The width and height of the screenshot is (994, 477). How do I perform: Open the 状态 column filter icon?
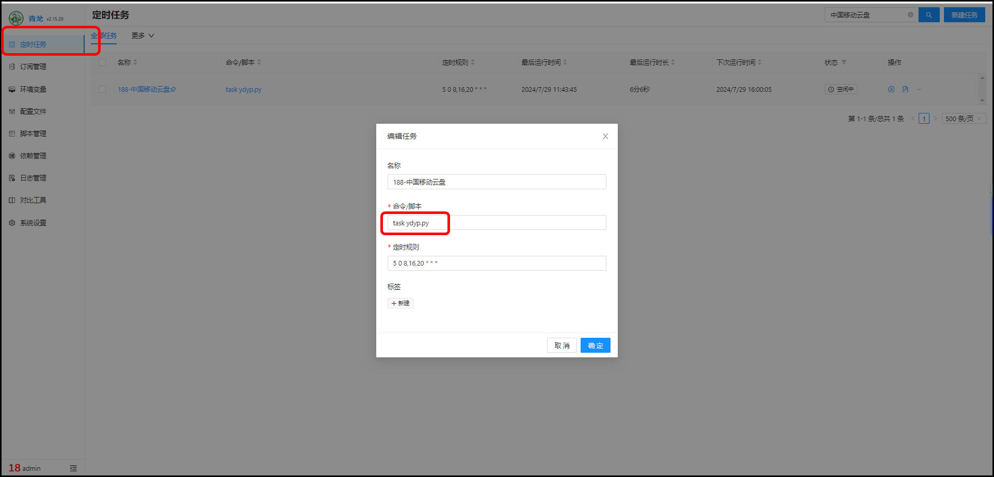point(844,62)
